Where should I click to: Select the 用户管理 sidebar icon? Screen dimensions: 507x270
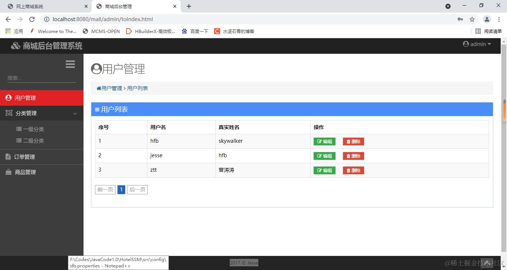click(8, 98)
